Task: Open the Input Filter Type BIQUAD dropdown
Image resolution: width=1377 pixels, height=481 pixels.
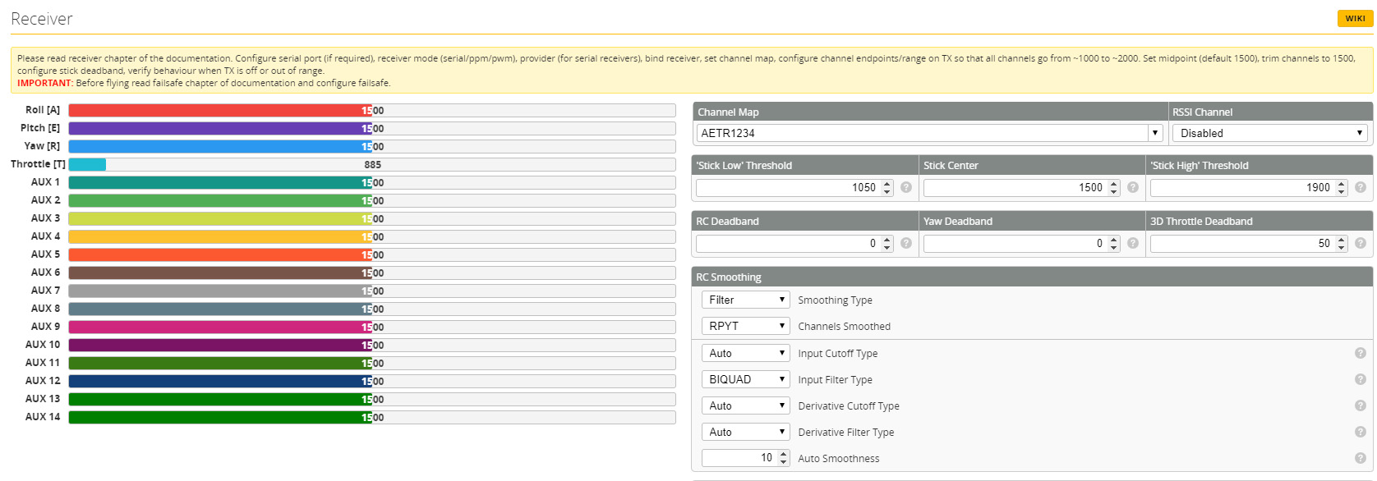Action: (745, 379)
